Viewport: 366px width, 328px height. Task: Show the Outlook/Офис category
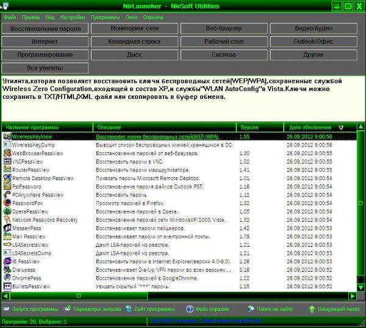[314, 42]
